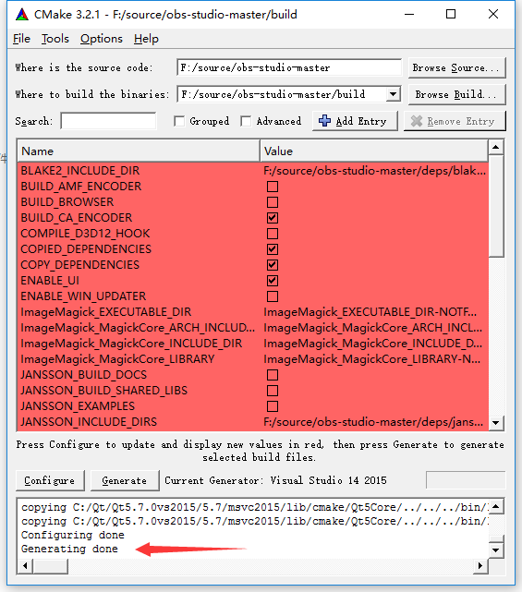Select the ImageMagick_EXECUTABLE_DIR row
The height and width of the screenshot is (592, 522).
click(253, 312)
